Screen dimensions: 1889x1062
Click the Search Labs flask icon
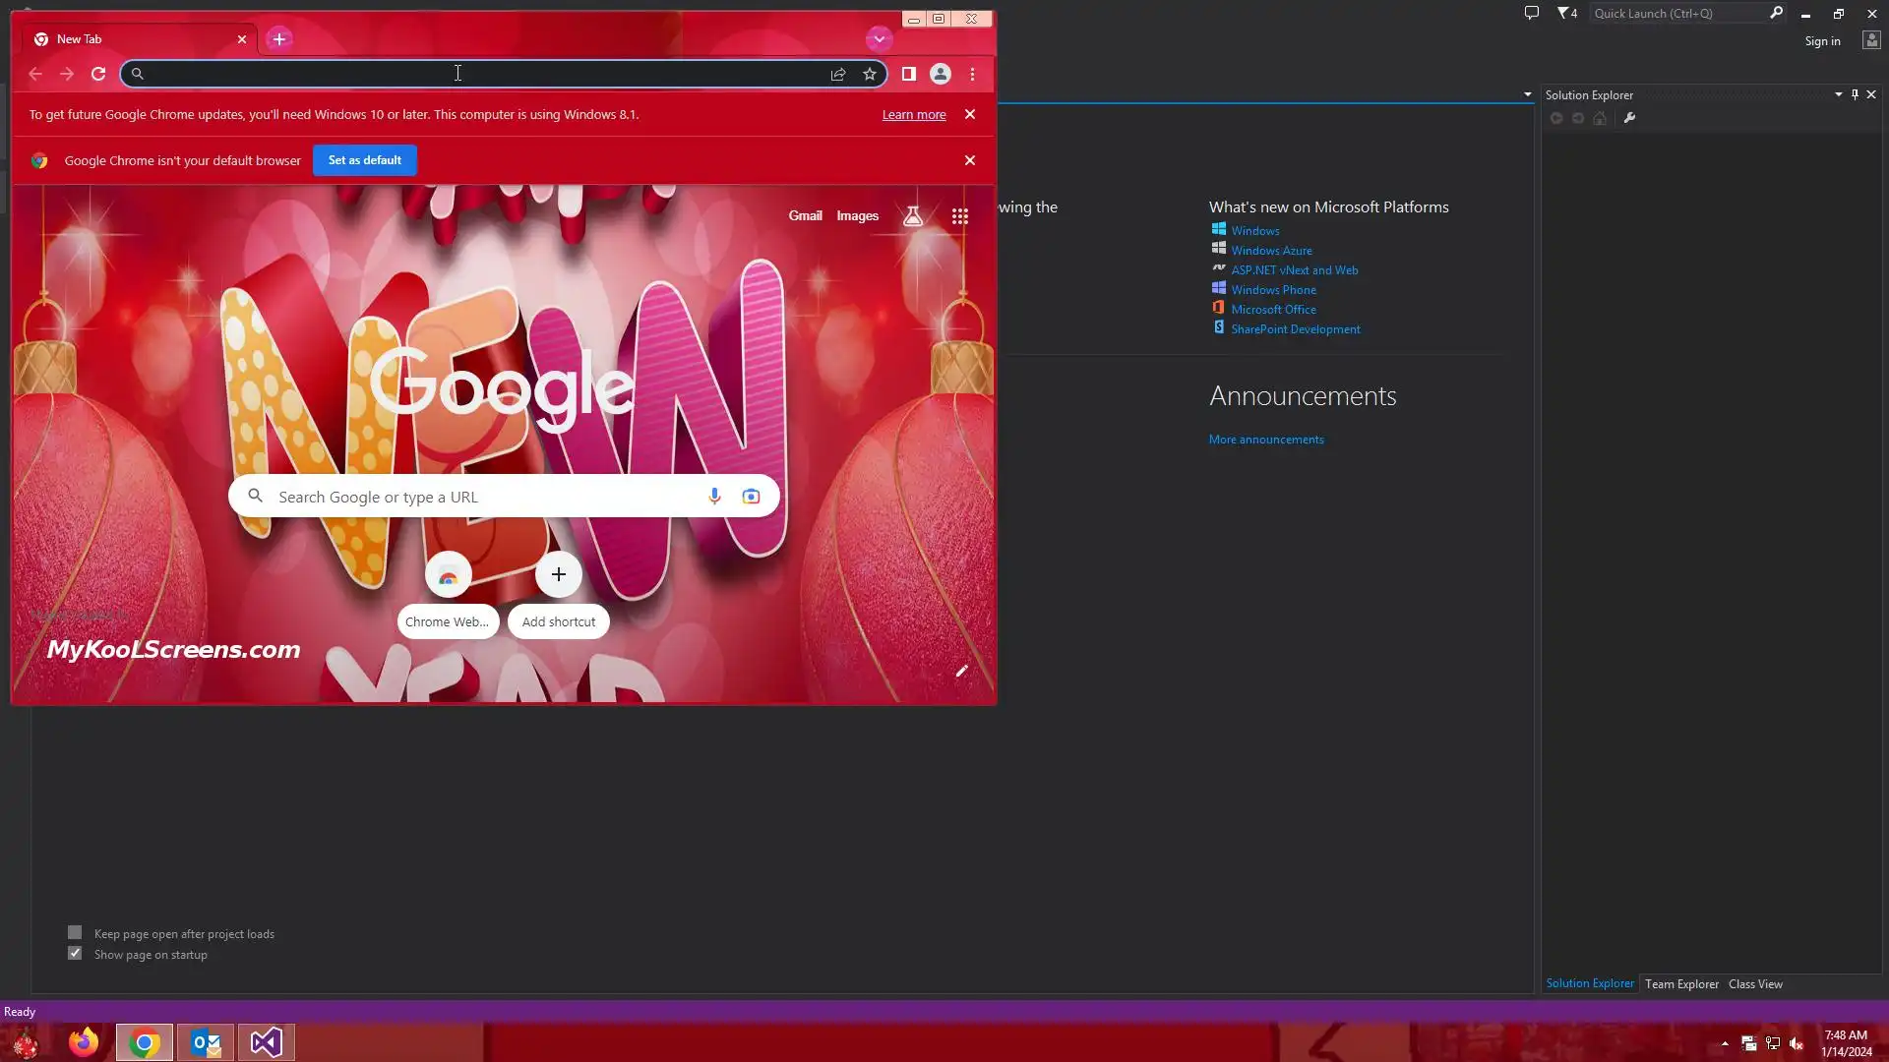coord(913,216)
